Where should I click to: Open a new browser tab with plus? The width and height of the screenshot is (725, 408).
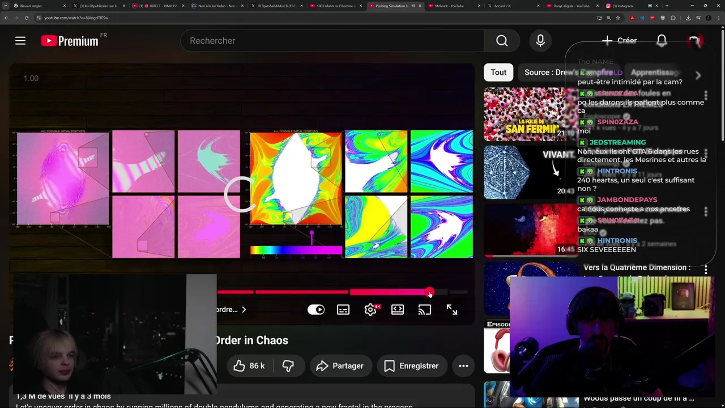(x=667, y=6)
